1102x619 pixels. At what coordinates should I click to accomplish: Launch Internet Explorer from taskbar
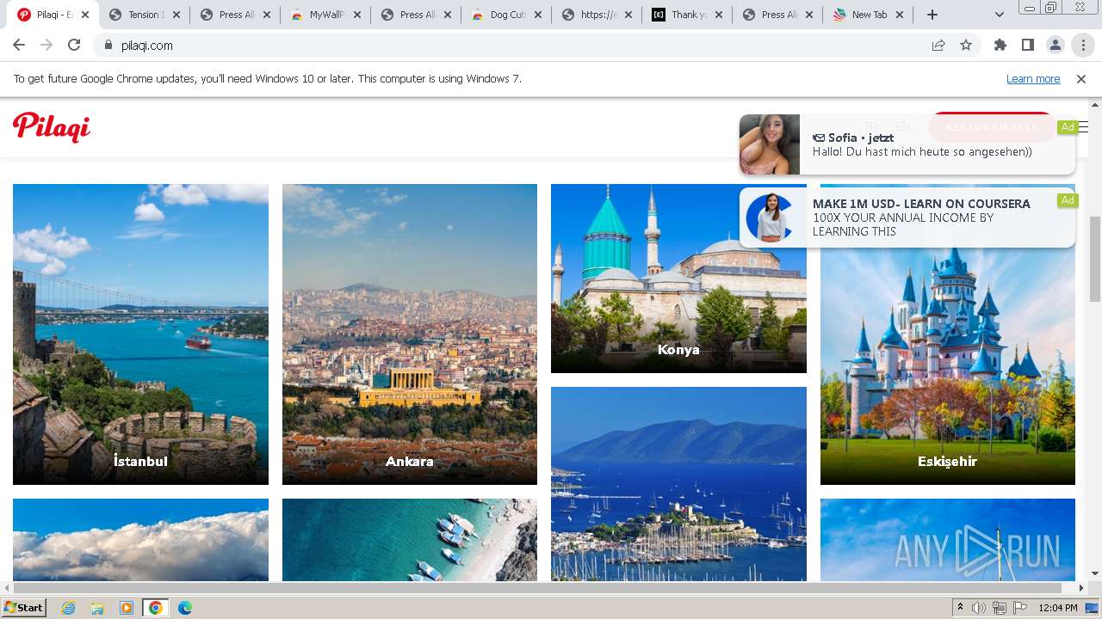coord(69,608)
